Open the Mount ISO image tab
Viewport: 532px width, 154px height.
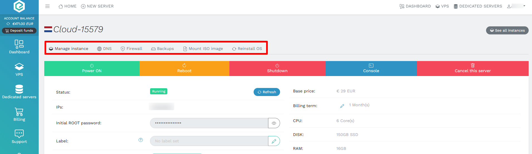[x=203, y=49]
